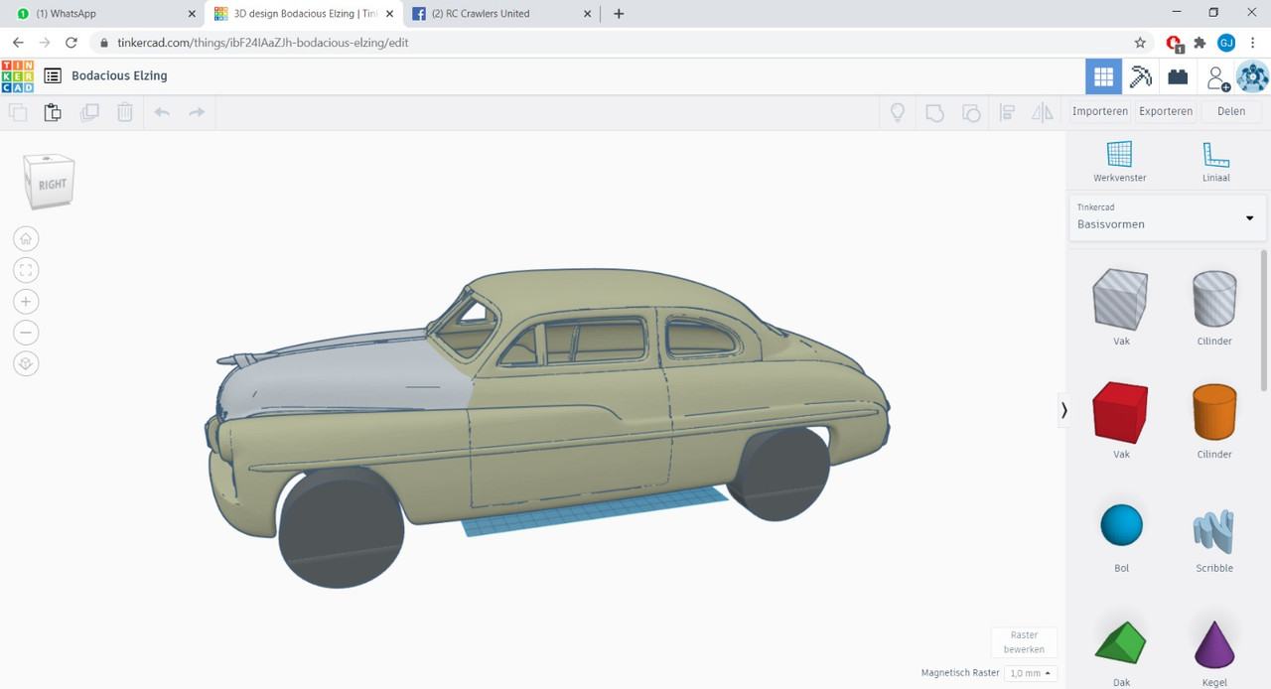Click the Show all lightbulb icon

click(898, 112)
